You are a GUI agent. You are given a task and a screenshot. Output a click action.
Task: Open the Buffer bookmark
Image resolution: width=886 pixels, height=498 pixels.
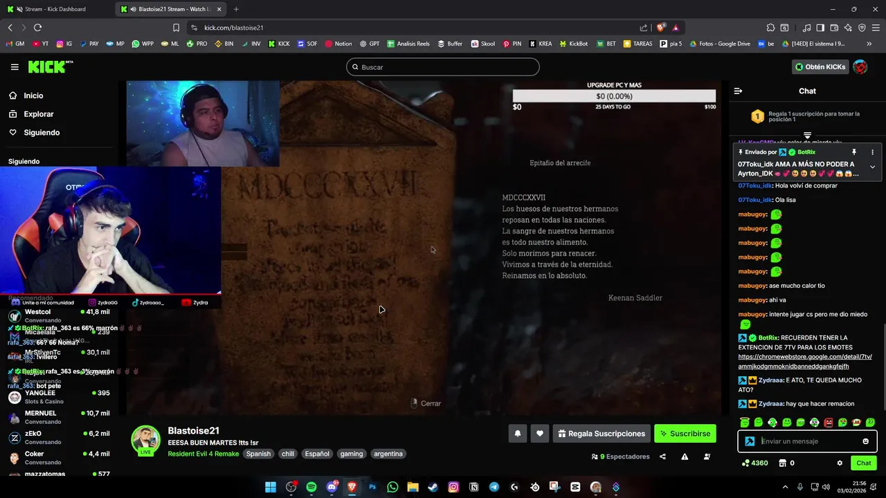coord(449,44)
